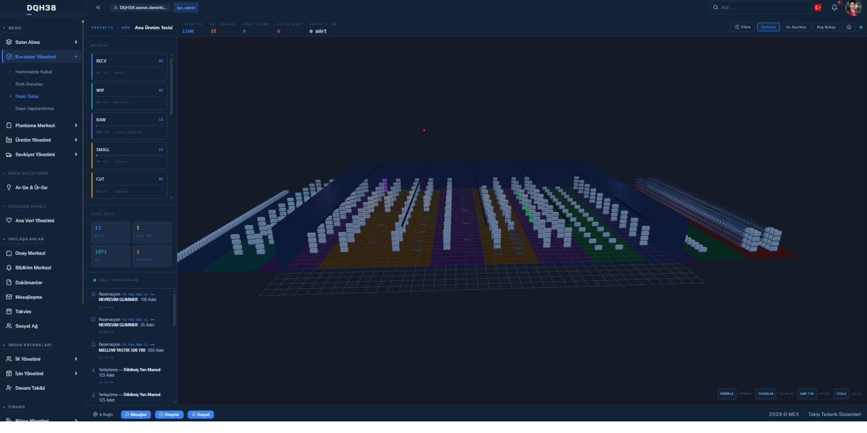Expand the Satın Alma menu chevron
Viewport: 867px width, 433px height.
click(x=76, y=42)
